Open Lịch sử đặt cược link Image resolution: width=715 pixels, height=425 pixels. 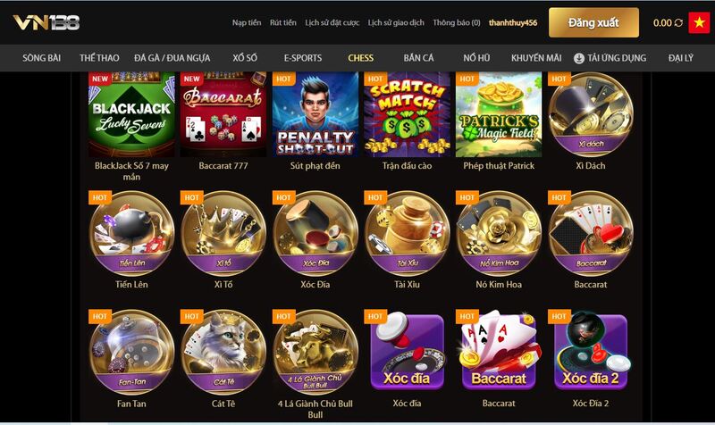332,22
